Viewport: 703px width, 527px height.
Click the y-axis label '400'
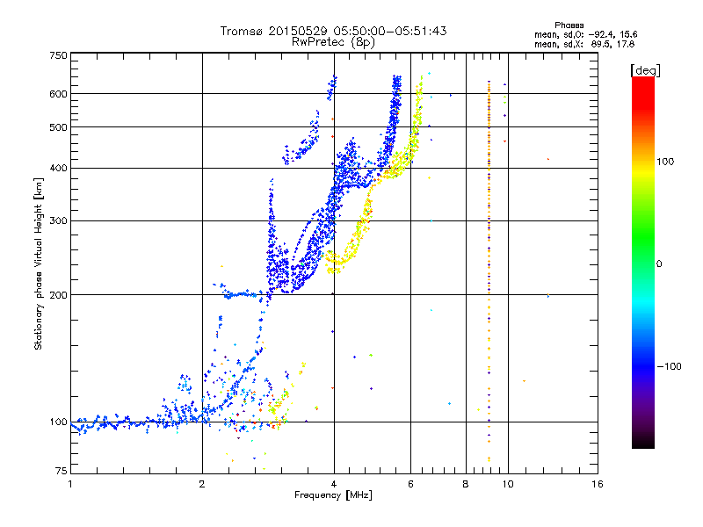click(x=58, y=169)
